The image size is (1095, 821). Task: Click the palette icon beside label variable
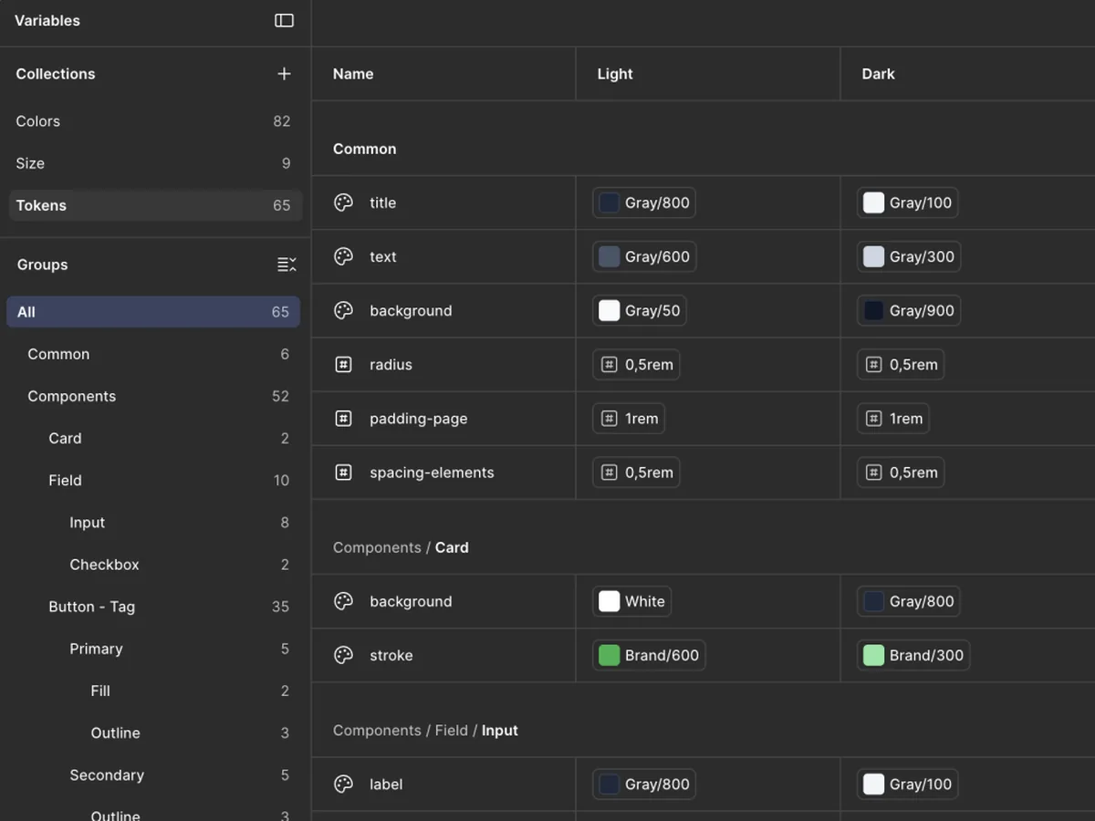(343, 784)
